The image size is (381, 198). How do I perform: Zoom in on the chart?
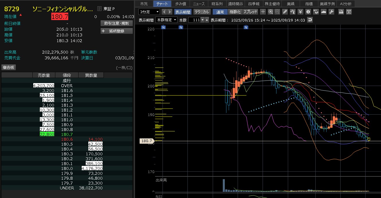[x=271, y=12]
